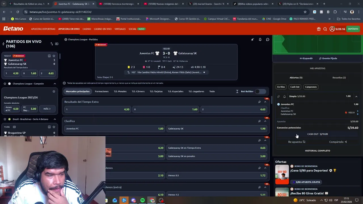
Task: Filter bets by En Vivo chip
Action: 281,87
